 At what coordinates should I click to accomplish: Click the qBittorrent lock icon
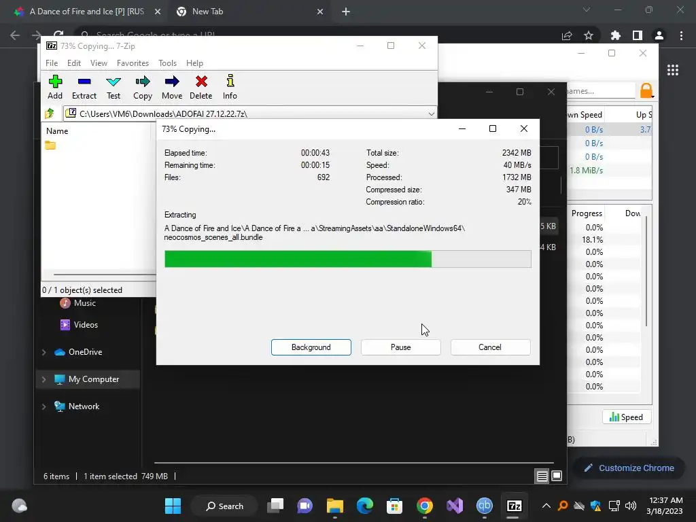646,90
